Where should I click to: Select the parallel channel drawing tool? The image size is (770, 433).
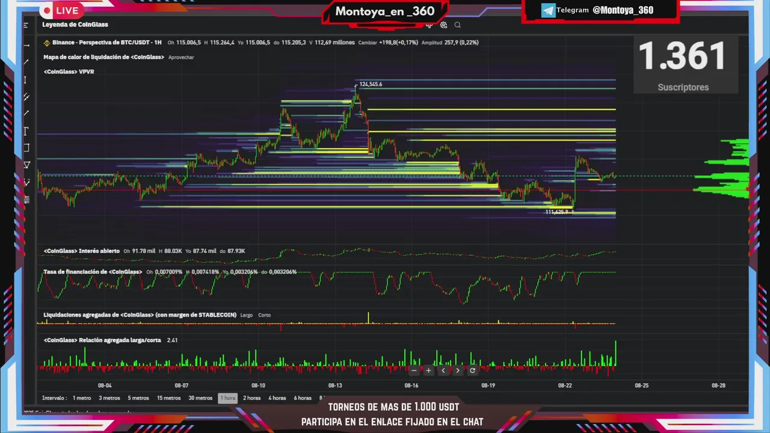(x=26, y=97)
